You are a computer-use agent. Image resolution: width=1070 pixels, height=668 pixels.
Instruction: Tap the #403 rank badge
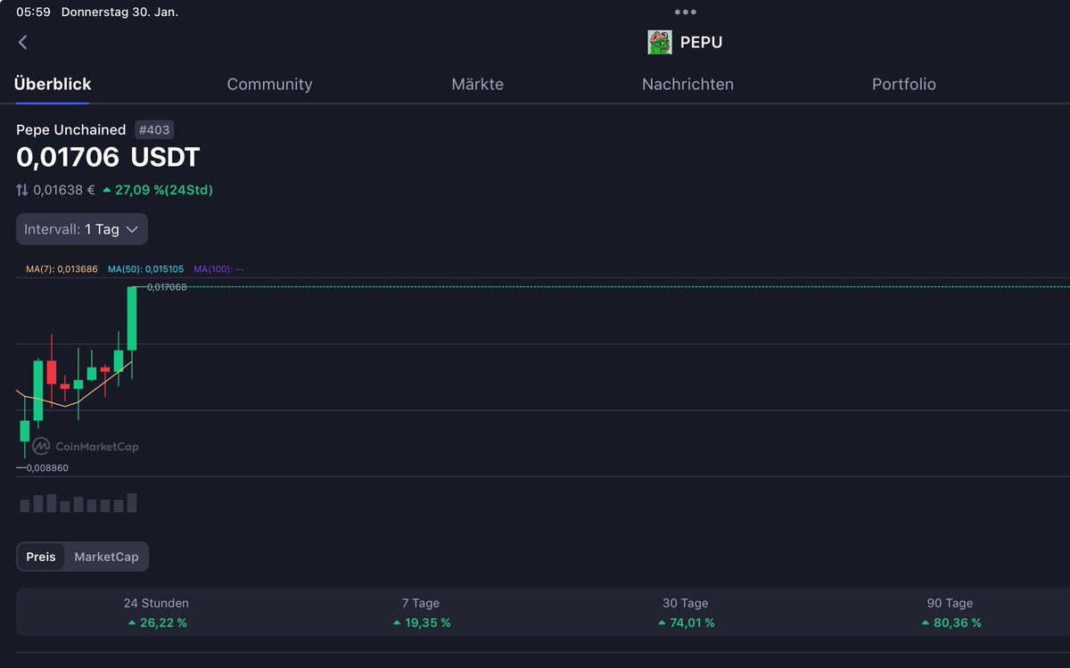click(x=154, y=129)
